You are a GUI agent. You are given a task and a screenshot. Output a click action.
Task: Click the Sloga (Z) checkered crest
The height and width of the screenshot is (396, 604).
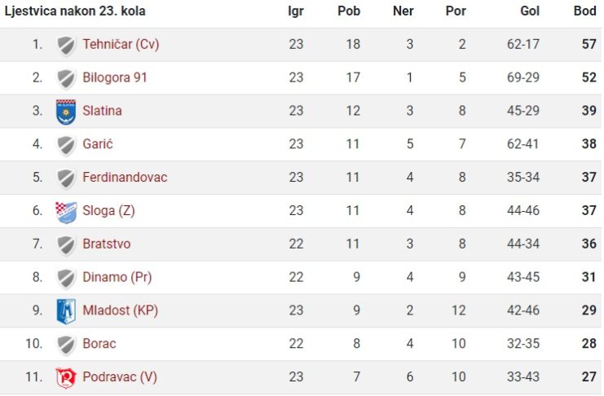tap(66, 212)
